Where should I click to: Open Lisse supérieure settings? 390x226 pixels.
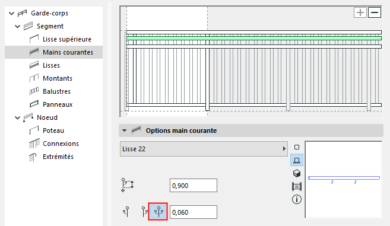(x=67, y=39)
